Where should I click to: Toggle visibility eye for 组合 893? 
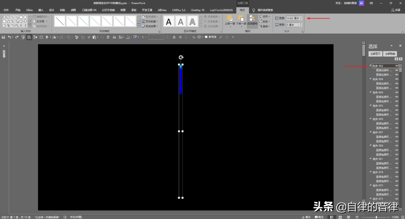click(x=396, y=106)
